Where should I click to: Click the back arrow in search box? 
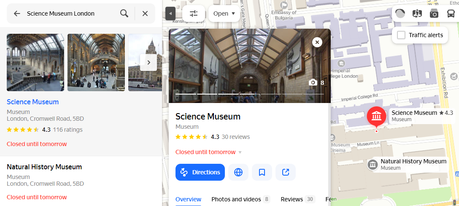[17, 14]
